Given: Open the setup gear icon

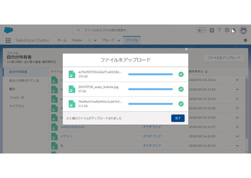Looking at the screenshot, I should point(227,30).
